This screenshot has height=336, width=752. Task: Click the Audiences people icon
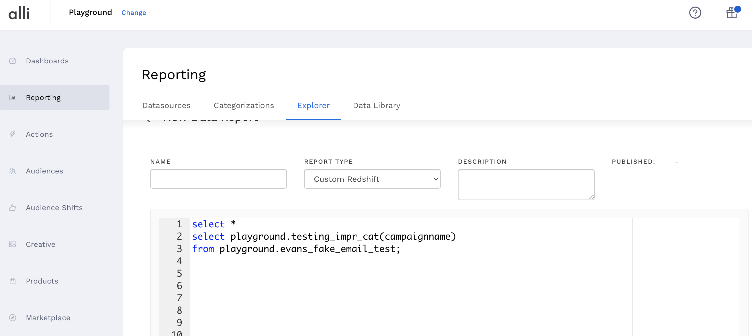[x=13, y=171]
